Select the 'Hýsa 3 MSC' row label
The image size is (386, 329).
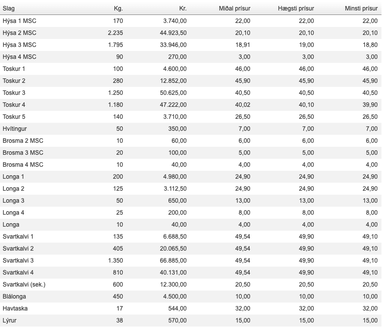click(x=19, y=45)
